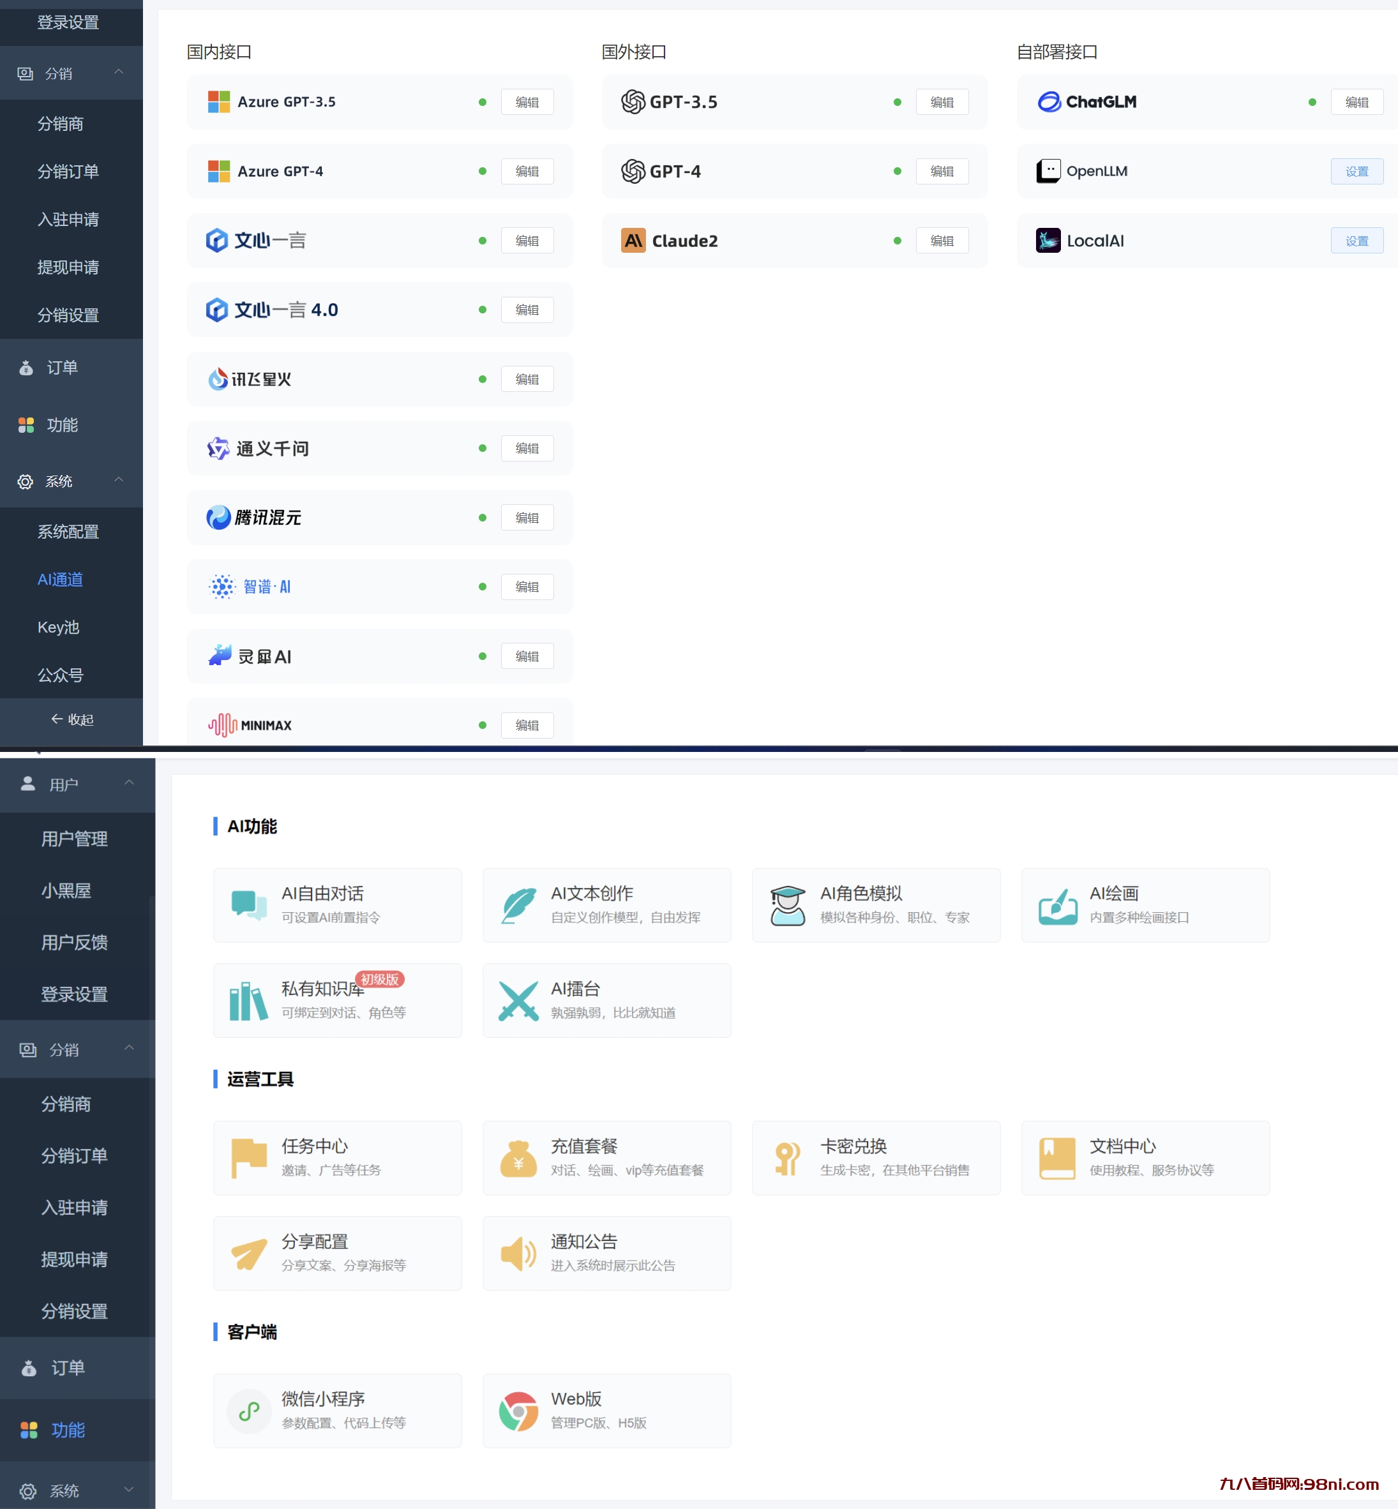This screenshot has width=1398, height=1509.
Task: Open 文档中心 book icon
Action: coord(1058,1158)
